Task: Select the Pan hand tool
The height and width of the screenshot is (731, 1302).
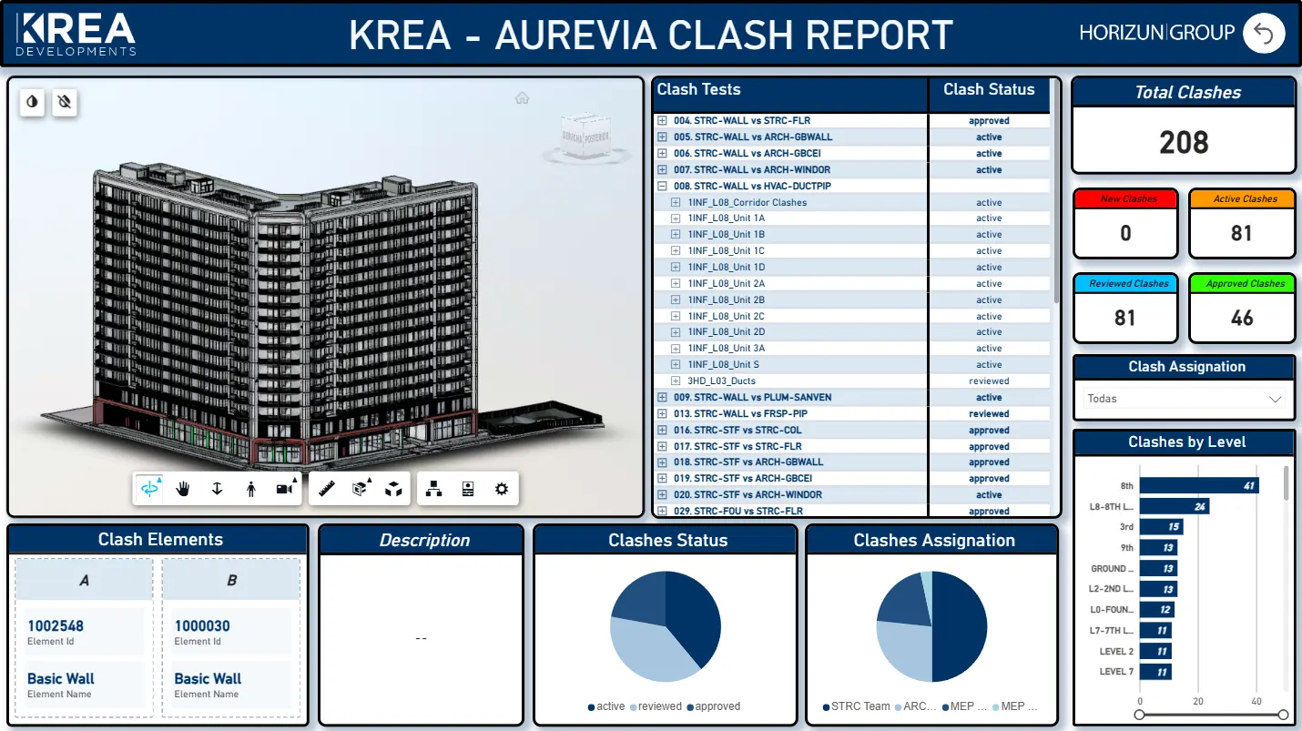Action: click(183, 489)
